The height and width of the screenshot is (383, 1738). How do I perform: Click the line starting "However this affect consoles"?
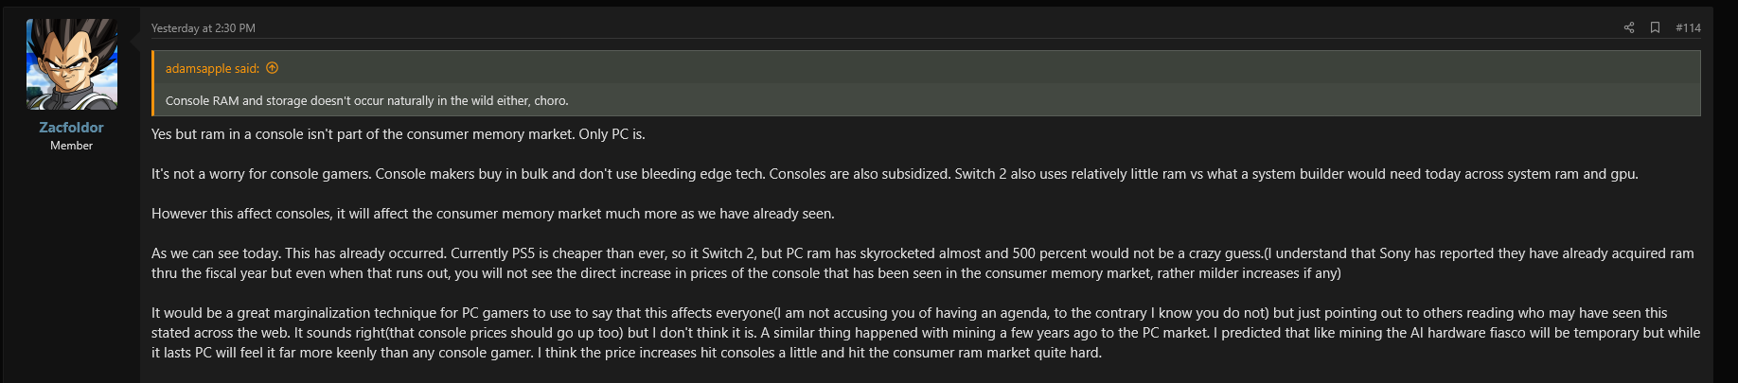coord(492,214)
